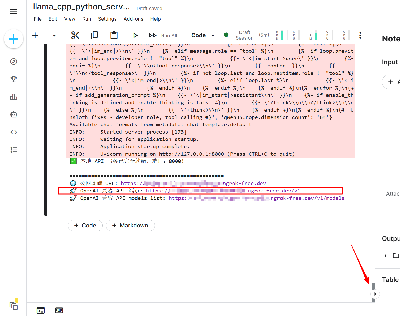Copy the selected cell

[94, 35]
